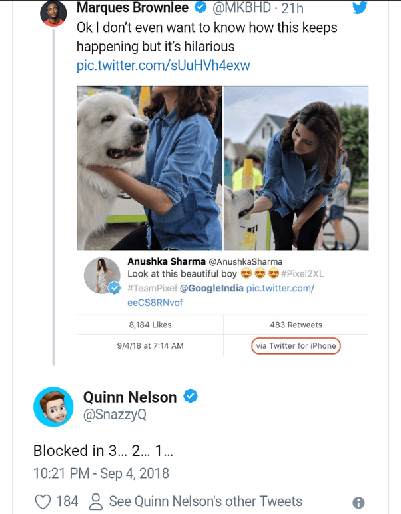Open the info icon at bottom right
Image resolution: width=401 pixels, height=514 pixels.
coord(358,503)
